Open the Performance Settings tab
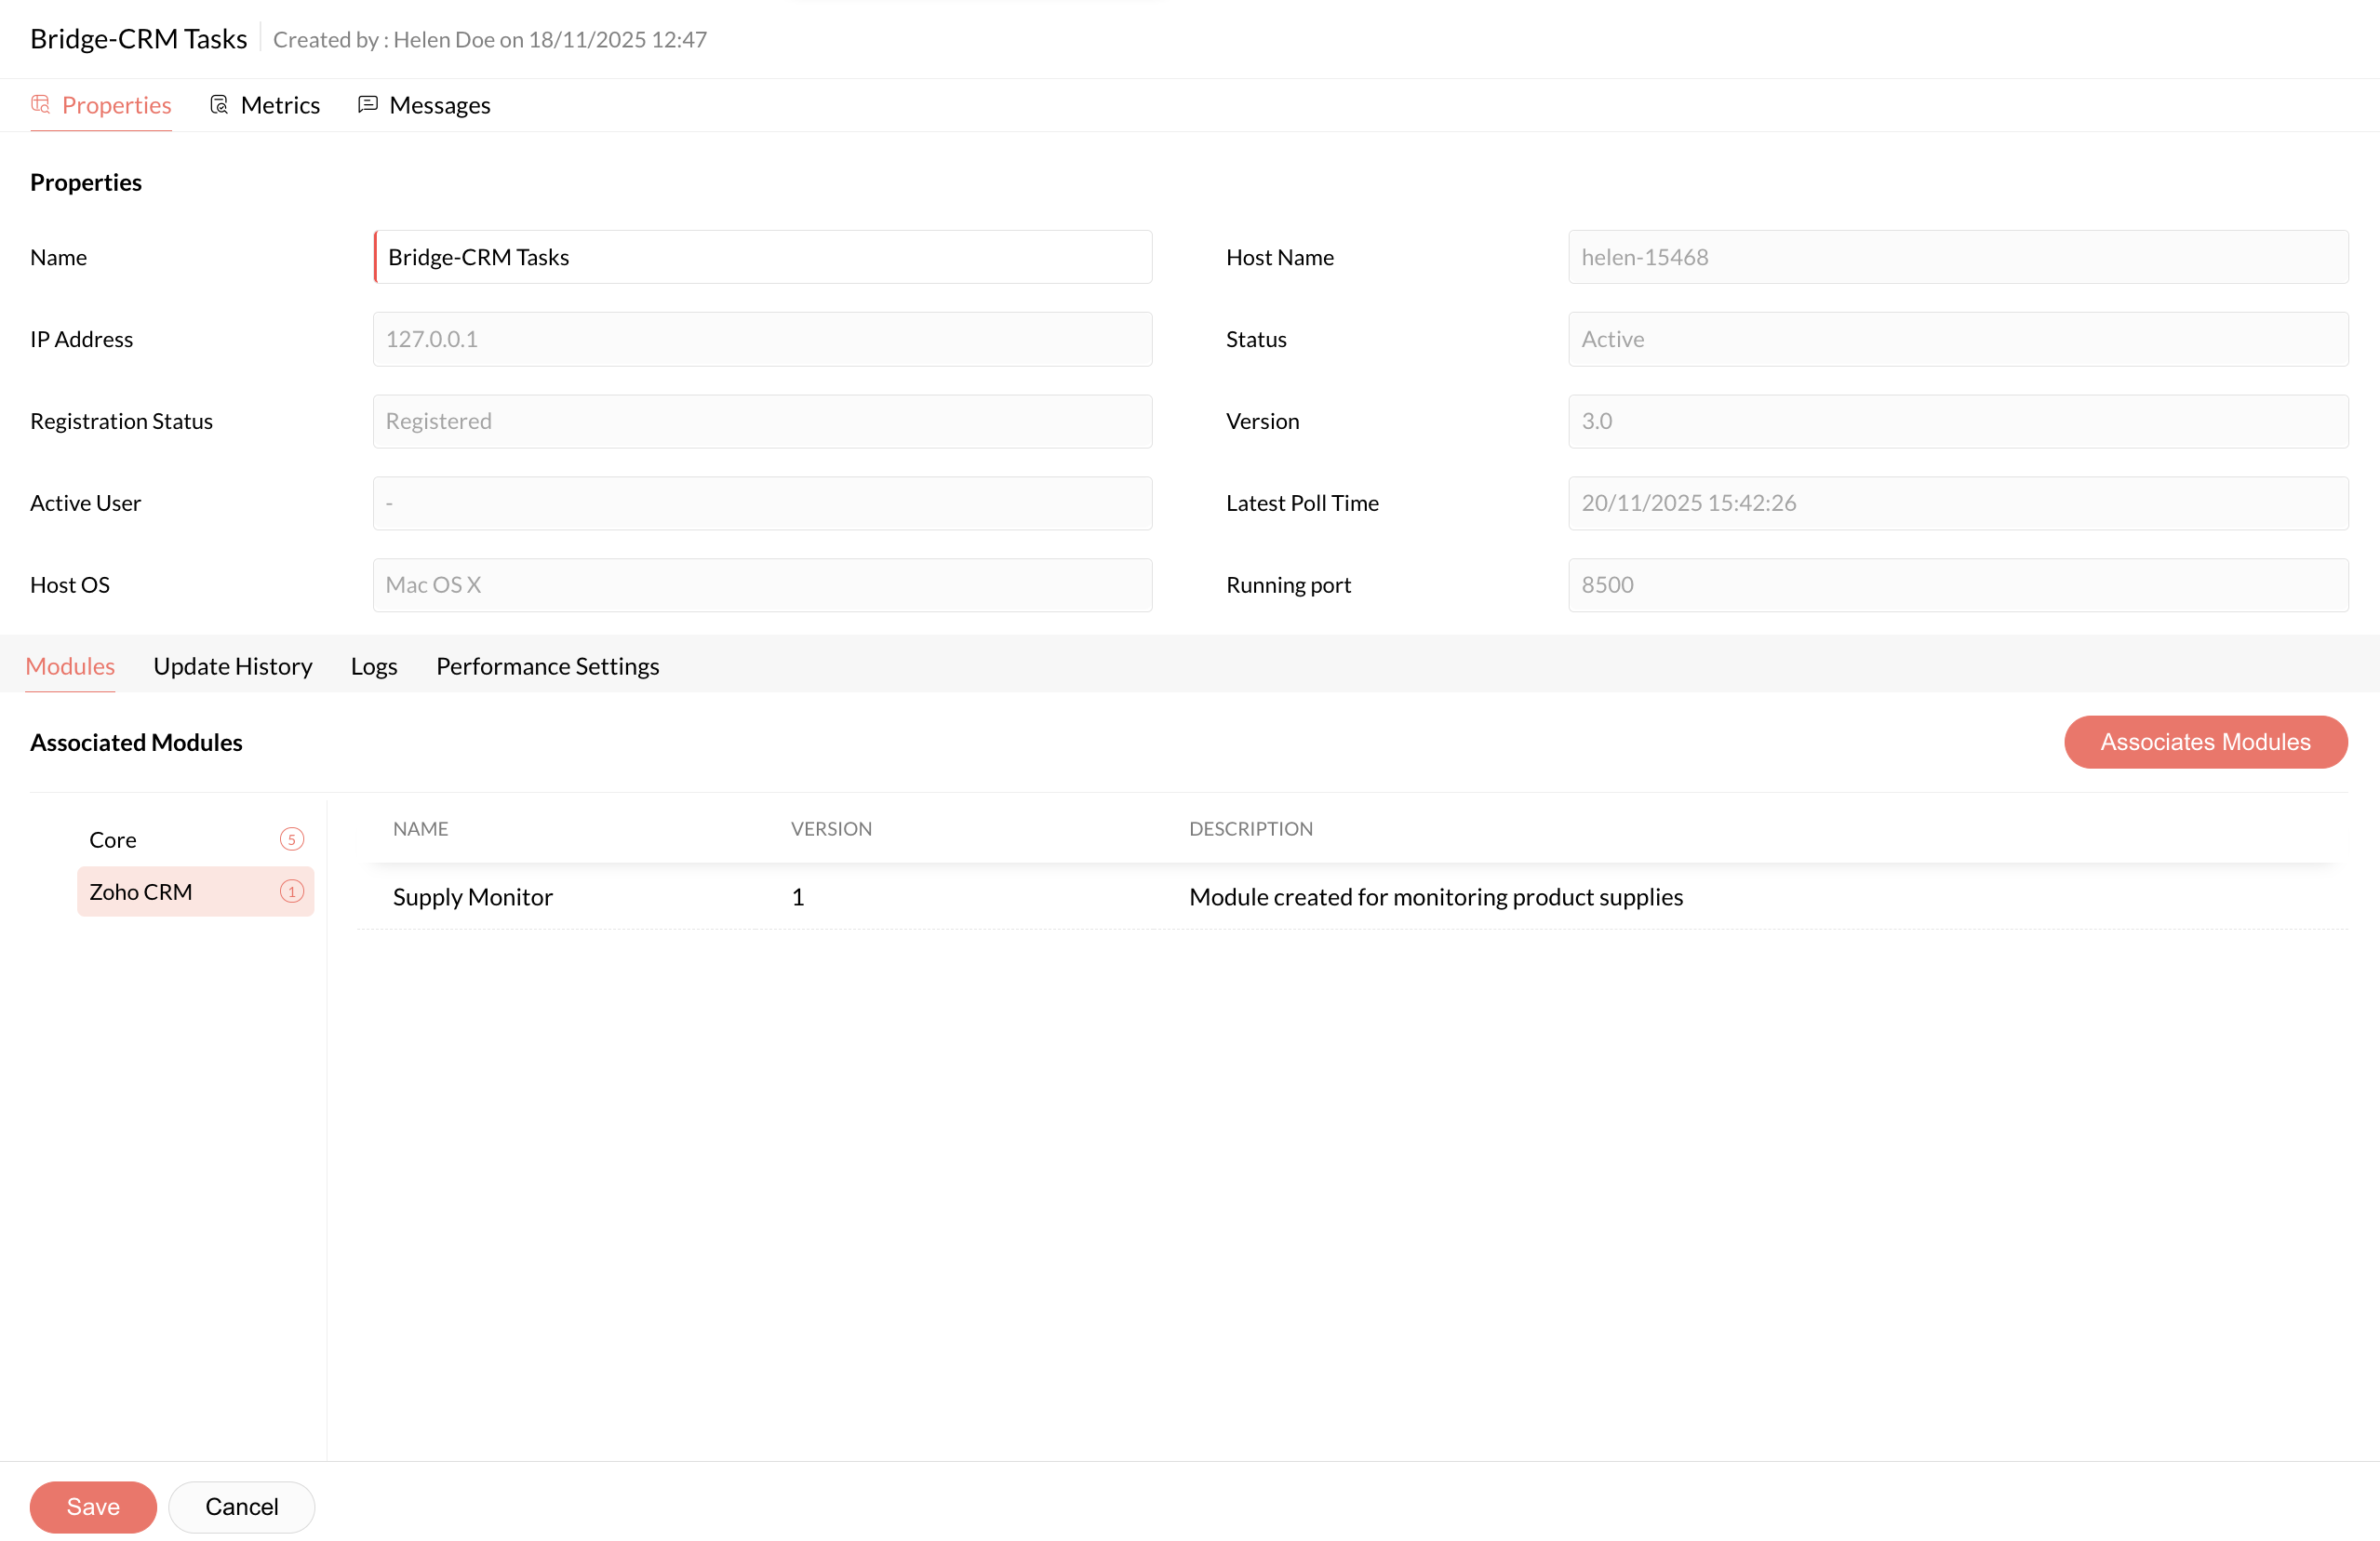 pyautogui.click(x=547, y=666)
